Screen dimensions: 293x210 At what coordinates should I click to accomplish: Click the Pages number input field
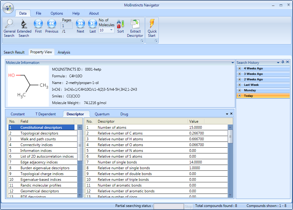67,26
